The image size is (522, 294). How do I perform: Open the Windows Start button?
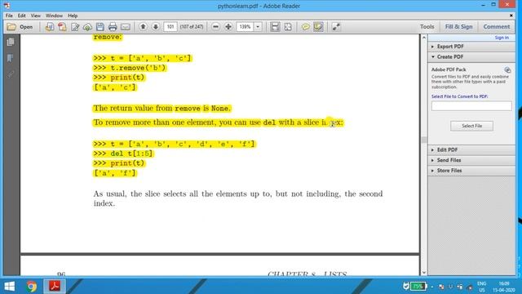9,287
